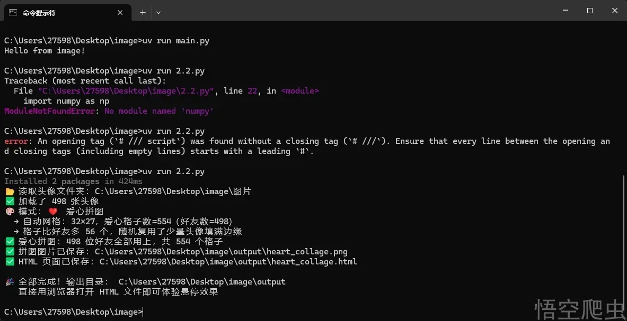Click folder emoji on 读取头像文件夹 line

pos(10,191)
